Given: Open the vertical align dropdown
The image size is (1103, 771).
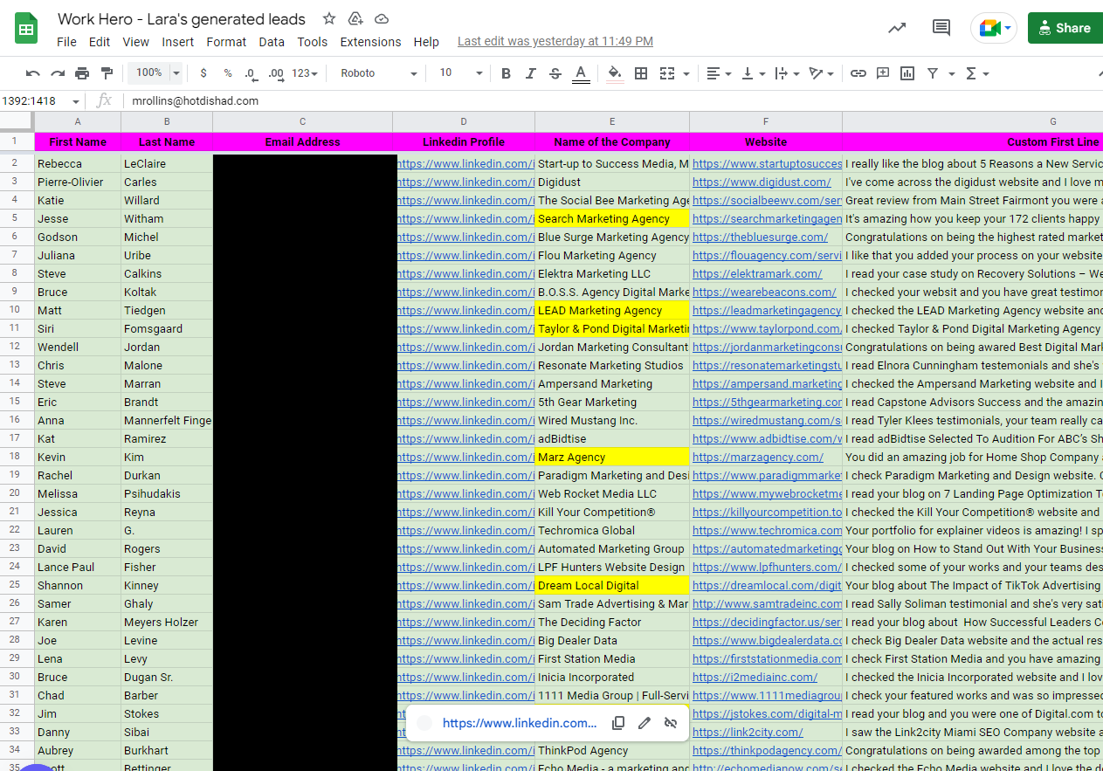Looking at the screenshot, I should tap(753, 73).
